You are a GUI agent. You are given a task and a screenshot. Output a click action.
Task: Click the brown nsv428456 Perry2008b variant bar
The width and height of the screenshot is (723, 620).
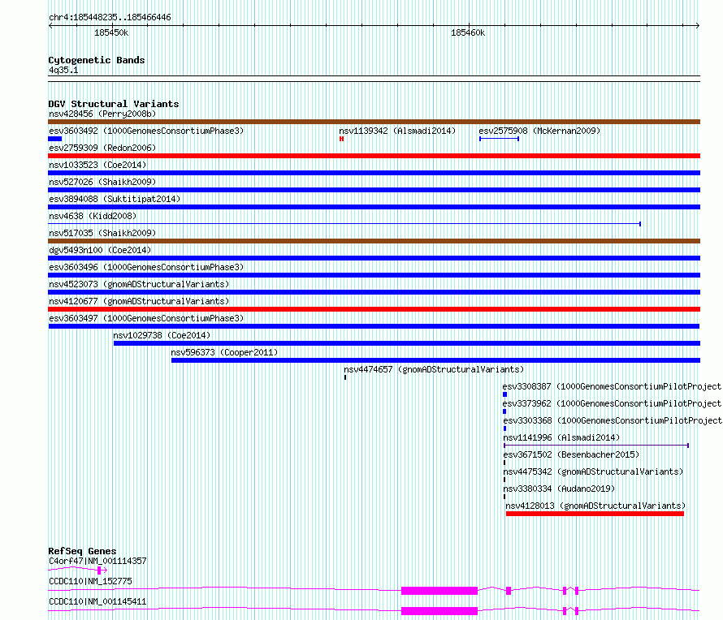click(374, 122)
